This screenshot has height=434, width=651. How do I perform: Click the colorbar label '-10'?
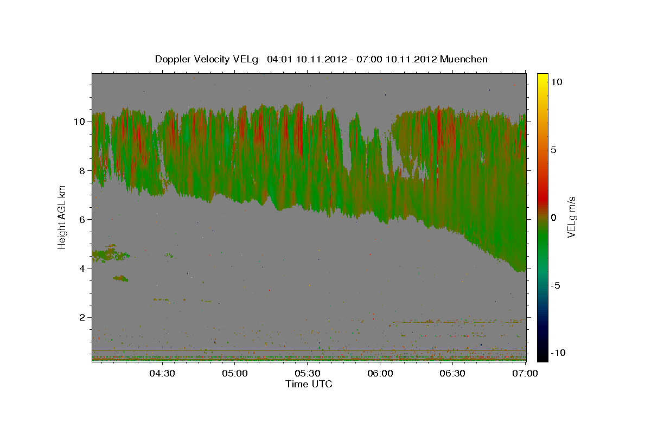pyautogui.click(x=559, y=353)
